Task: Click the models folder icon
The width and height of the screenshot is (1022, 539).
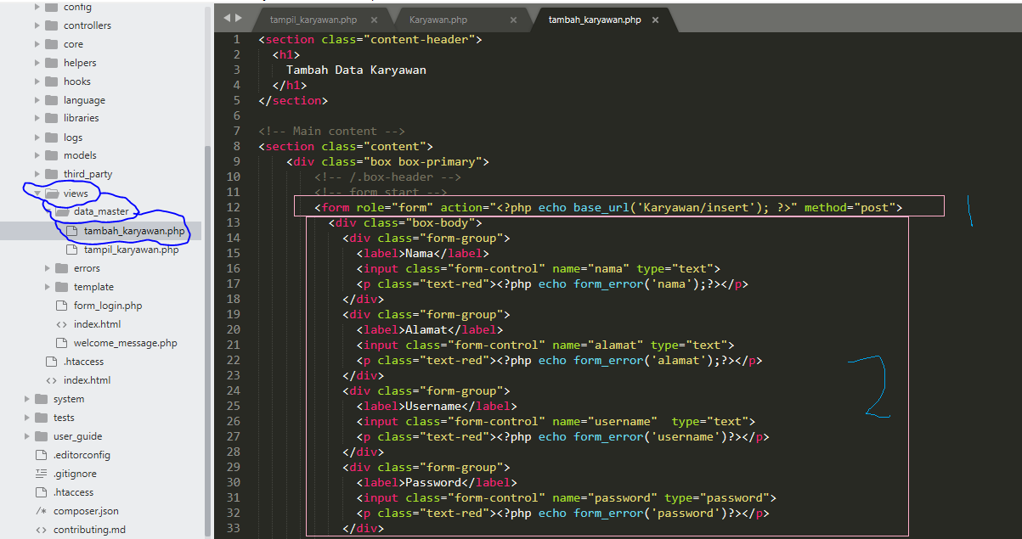Action: 52,155
